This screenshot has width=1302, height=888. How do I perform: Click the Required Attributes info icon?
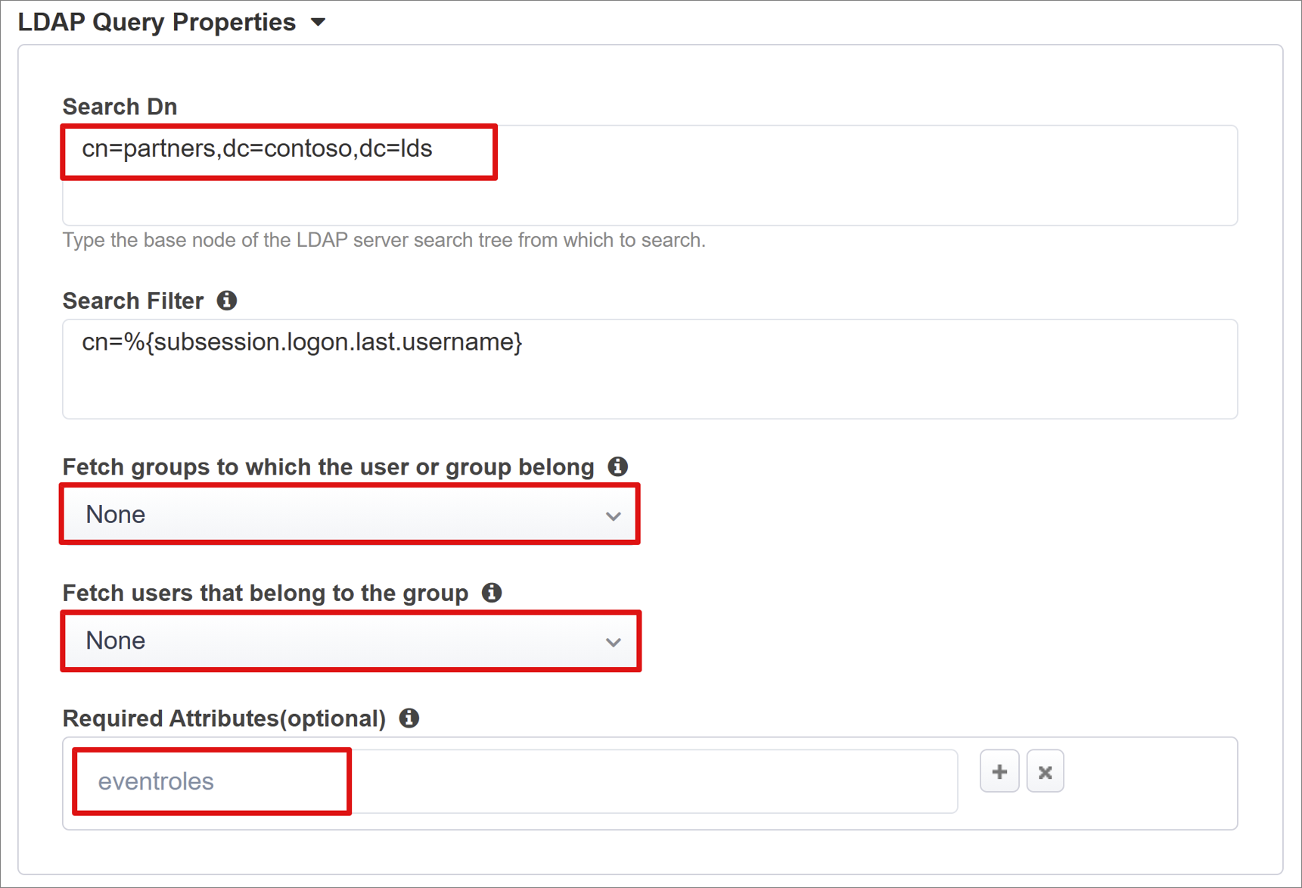tap(409, 718)
